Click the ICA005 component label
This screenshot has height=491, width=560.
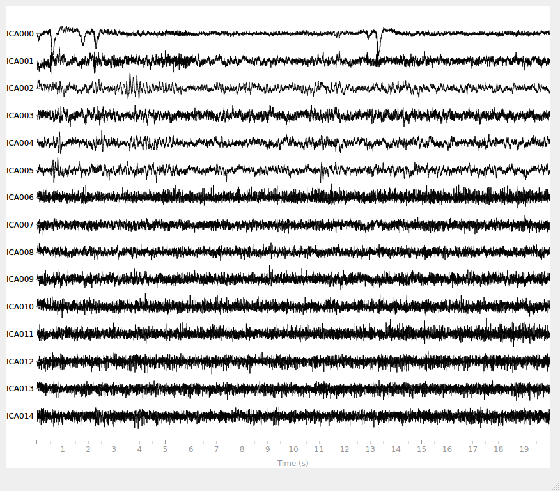coord(20,171)
